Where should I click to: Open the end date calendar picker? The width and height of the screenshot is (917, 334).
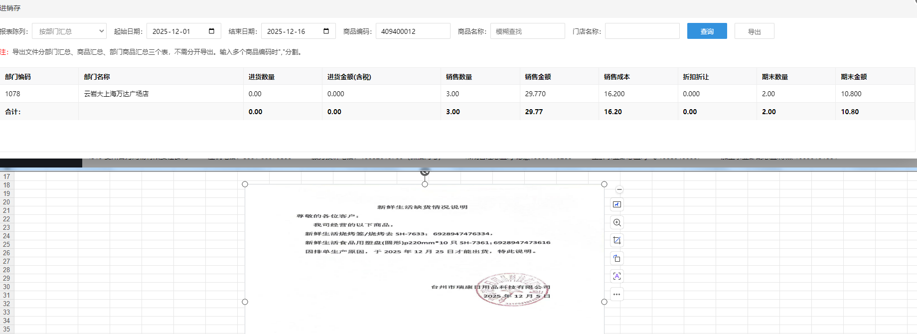tap(326, 31)
